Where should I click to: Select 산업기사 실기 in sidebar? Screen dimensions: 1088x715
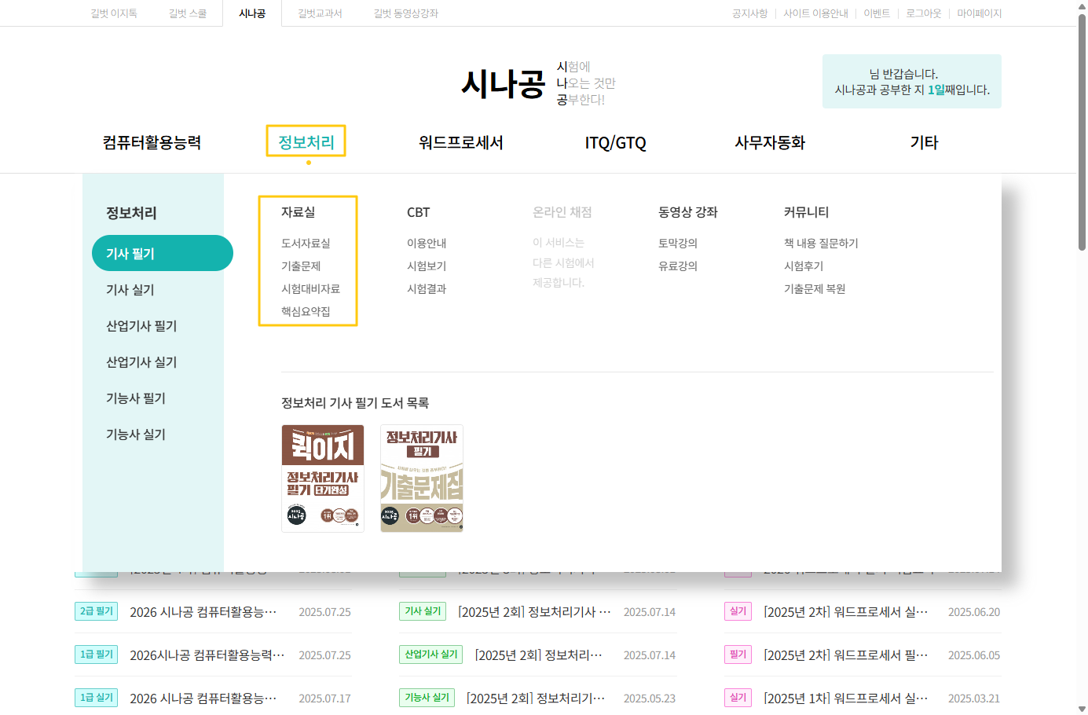[141, 362]
